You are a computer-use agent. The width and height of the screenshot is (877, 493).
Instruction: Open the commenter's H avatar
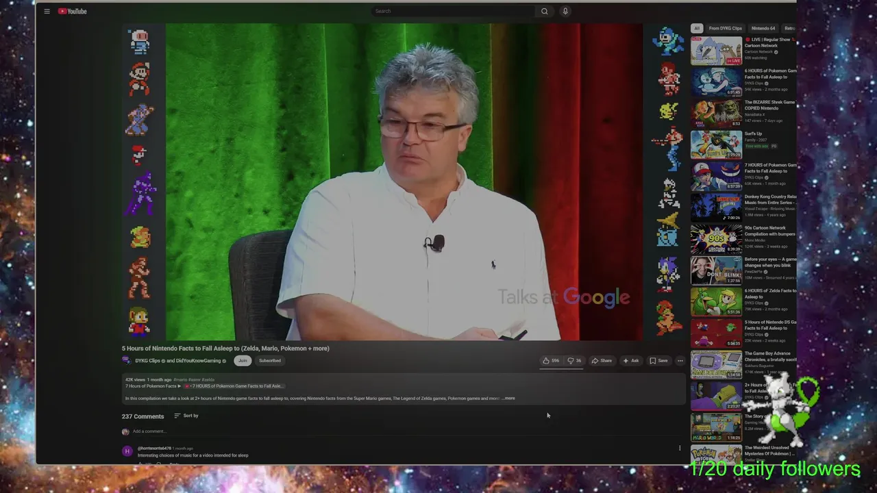click(127, 451)
